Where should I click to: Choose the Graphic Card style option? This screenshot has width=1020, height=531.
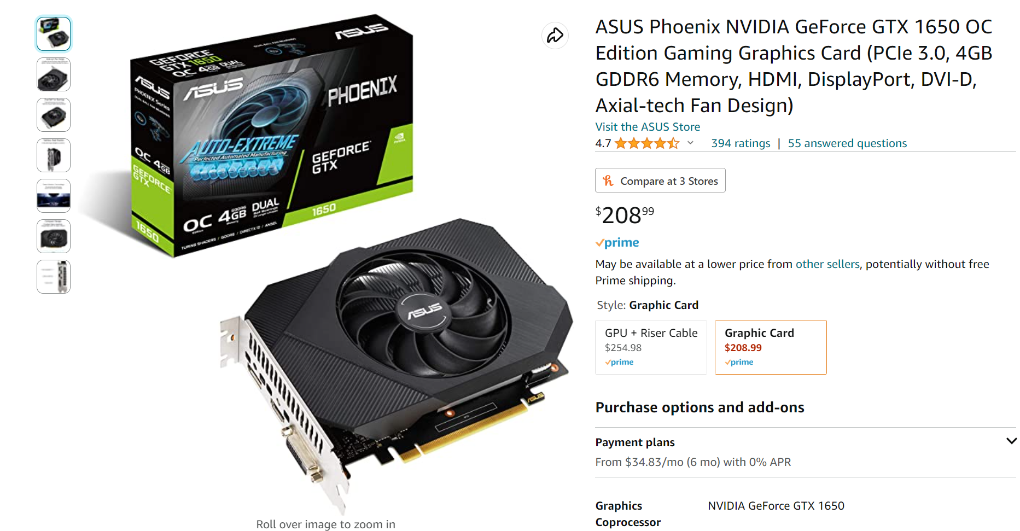pyautogui.click(x=771, y=347)
